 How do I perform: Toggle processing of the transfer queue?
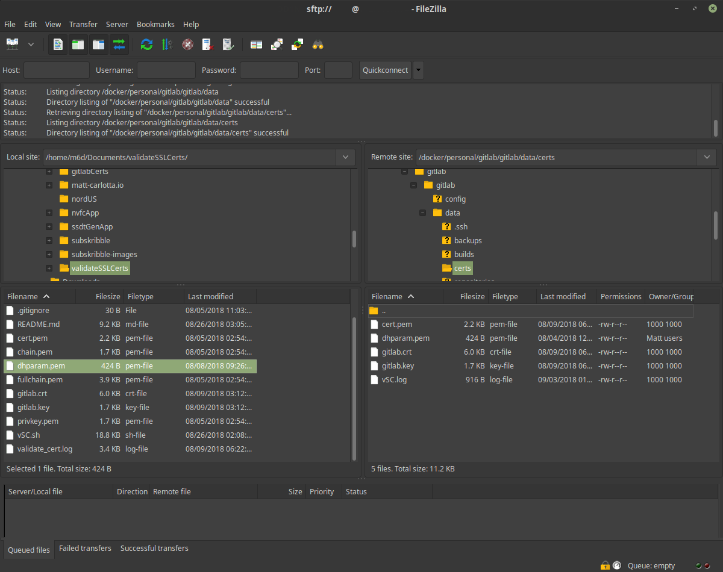pyautogui.click(x=167, y=44)
